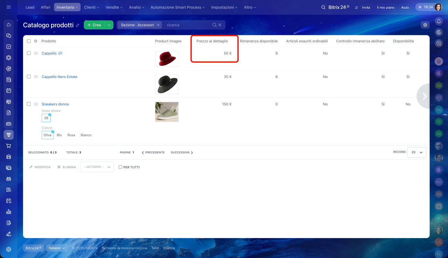This screenshot has height=258, width=448.
Task: Enable the PER TUTTI checkbox
Action: click(120, 167)
